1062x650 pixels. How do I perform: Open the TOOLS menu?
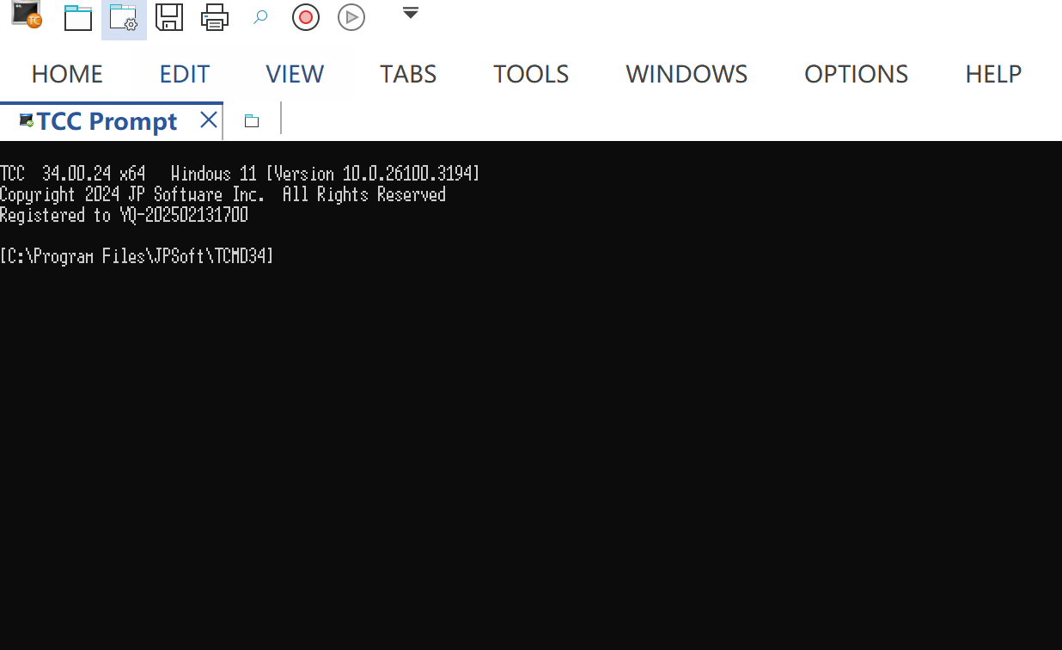(x=531, y=74)
